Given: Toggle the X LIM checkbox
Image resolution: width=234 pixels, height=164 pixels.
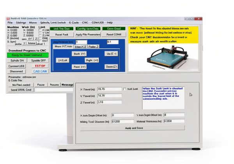Looking at the screenshot, I should pyautogui.click(x=40, y=30).
